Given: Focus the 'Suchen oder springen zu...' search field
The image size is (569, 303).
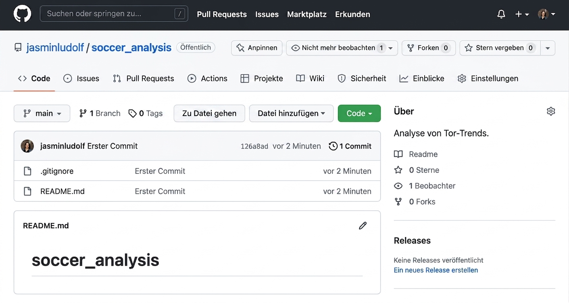Looking at the screenshot, I should click(114, 14).
